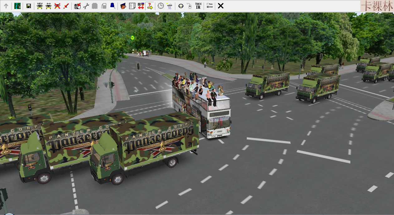
Task: Place a new bus using NEW icon
Action: (x=40, y=6)
